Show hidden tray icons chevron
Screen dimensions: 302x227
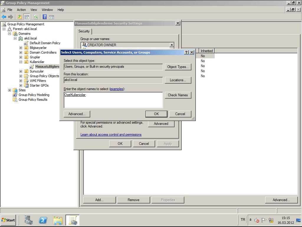click(251, 220)
